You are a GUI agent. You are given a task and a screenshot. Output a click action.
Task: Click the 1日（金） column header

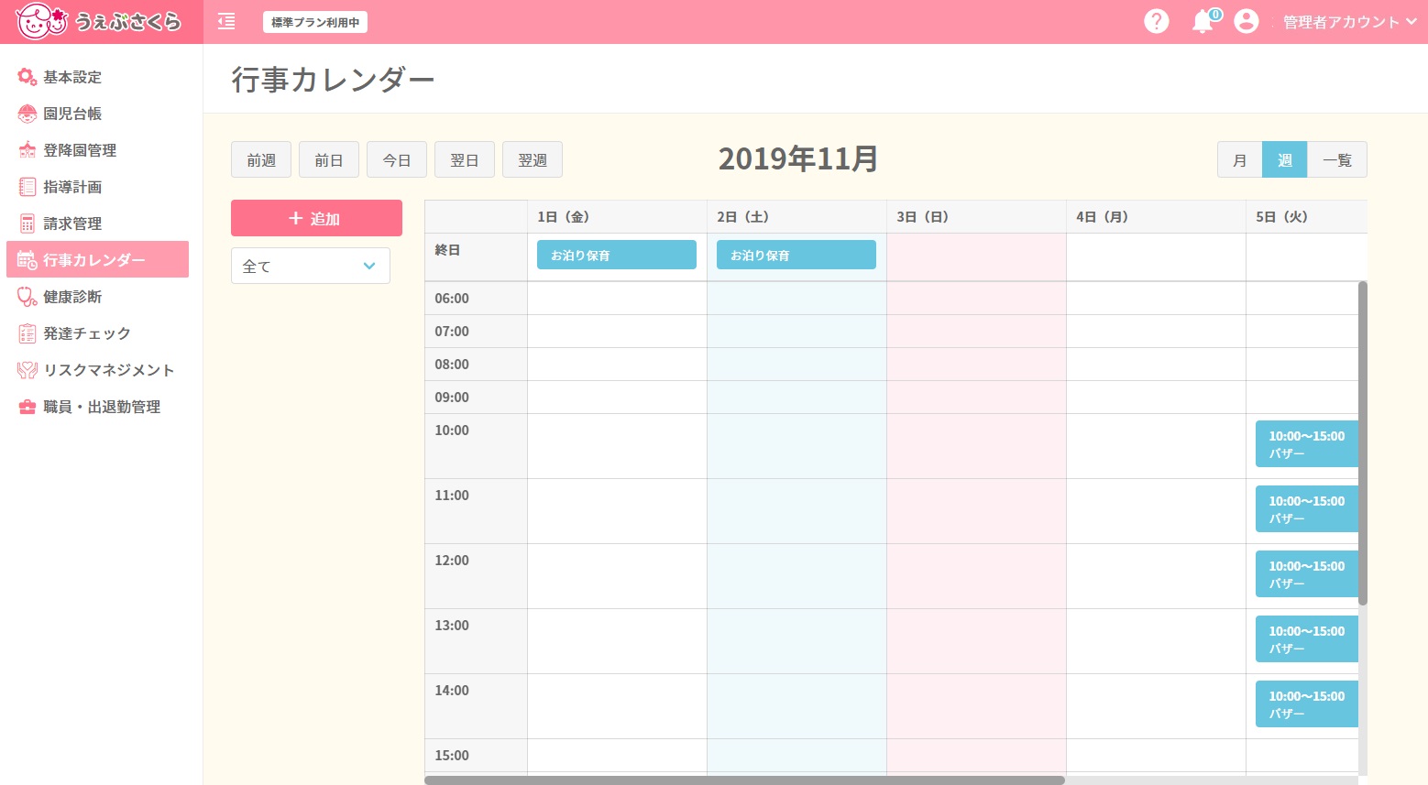click(617, 217)
